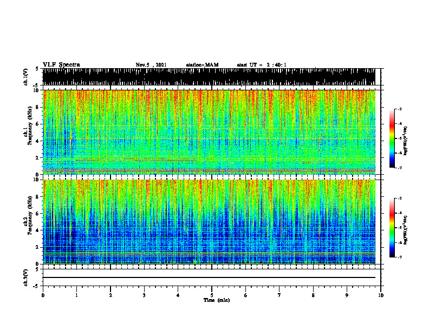Image resolution: width=429 pixels, height=331 pixels.
Task: Click the "VLF Spectra" title text
Action: [x=61, y=65]
